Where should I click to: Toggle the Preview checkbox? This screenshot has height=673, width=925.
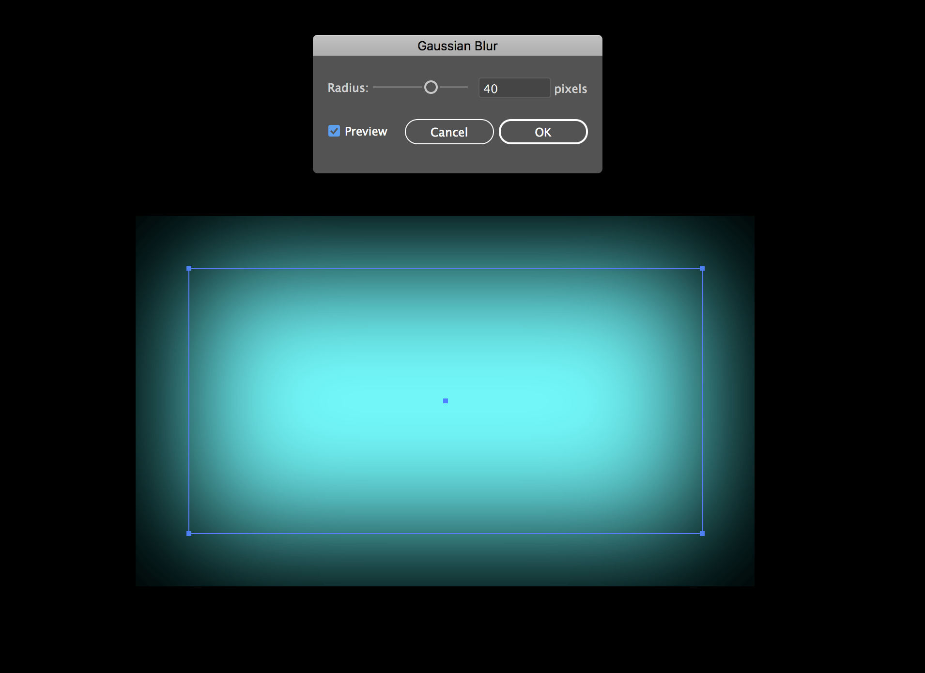pyautogui.click(x=334, y=131)
